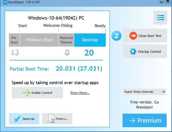Screen dimensions: 172x132
Task: Select the Windows Boot stage segment
Action: (39, 40)
